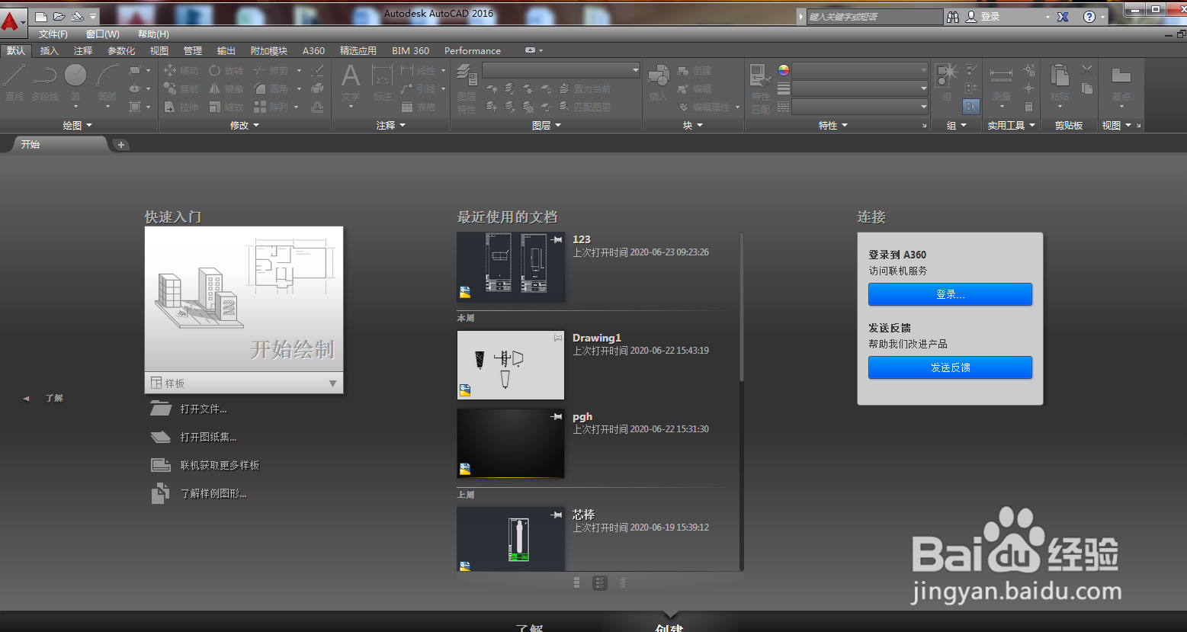Click the 打开图纸集... link
Screen dimensions: 1187x632
pos(208,437)
